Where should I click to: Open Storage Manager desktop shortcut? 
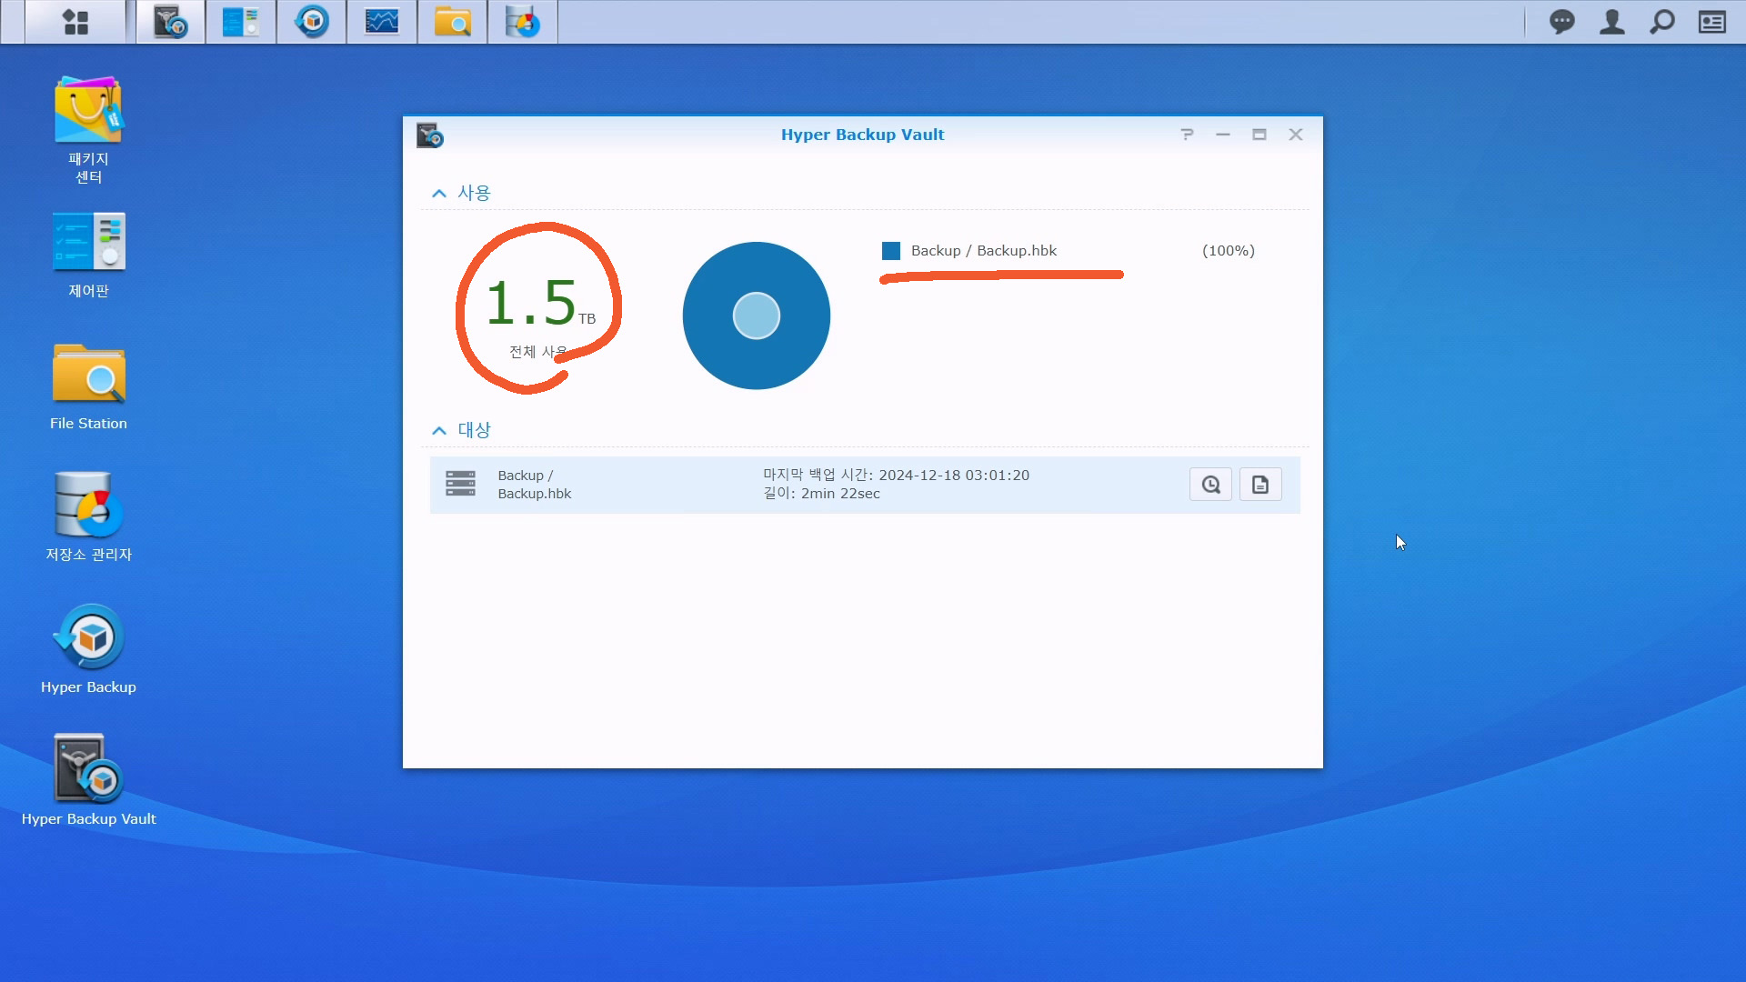(x=88, y=506)
